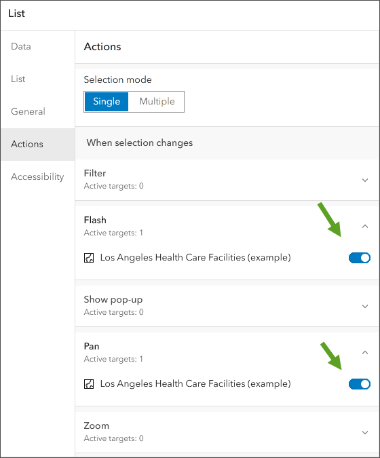Screen dimensions: 380x458
Task: Expand the Show pop-up action section
Action: (365, 306)
